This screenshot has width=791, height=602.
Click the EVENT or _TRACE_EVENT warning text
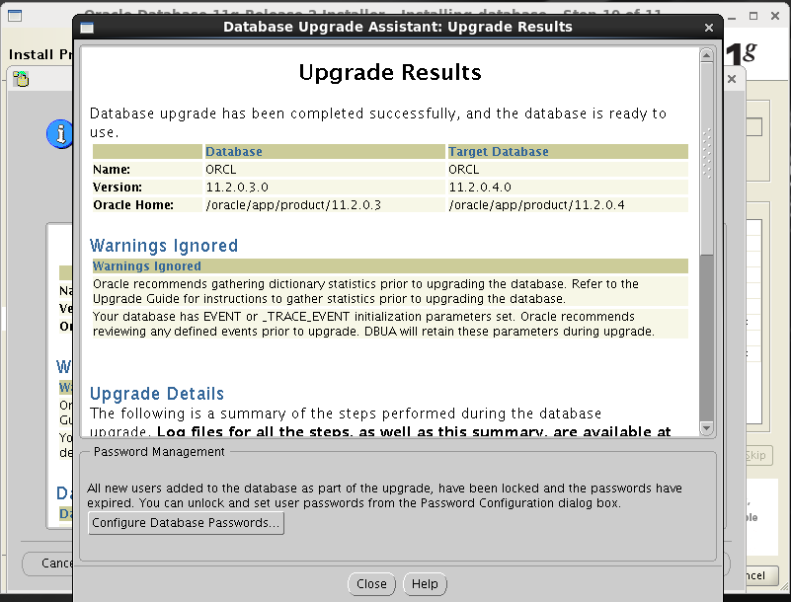coord(390,324)
